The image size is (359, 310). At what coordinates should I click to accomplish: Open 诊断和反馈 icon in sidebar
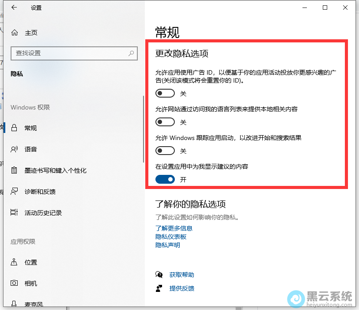point(15,192)
